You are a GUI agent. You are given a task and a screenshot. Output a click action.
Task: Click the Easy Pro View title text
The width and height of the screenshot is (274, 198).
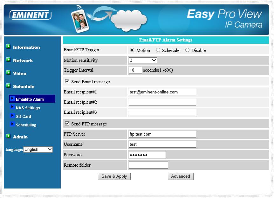tap(224, 14)
